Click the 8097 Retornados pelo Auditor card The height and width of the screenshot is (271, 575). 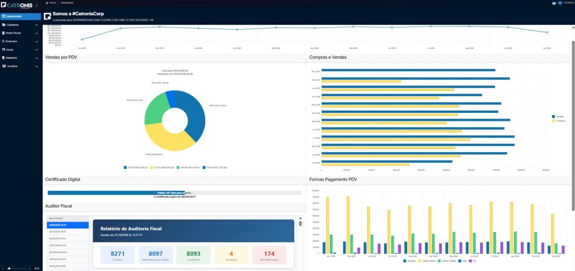click(155, 255)
